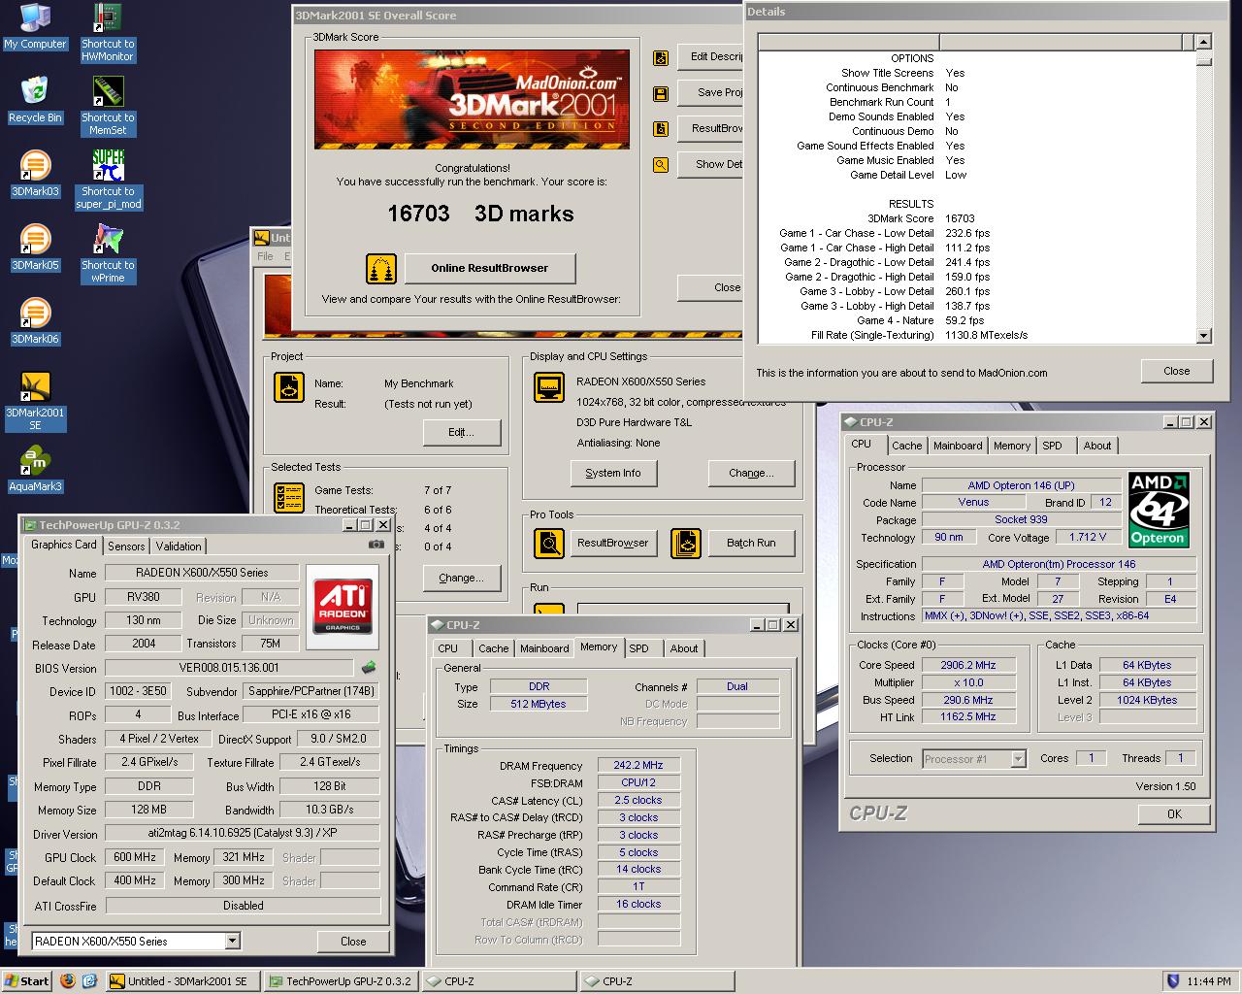Click the Details list scroll up arrow
This screenshot has width=1242, height=994.
(x=1203, y=42)
